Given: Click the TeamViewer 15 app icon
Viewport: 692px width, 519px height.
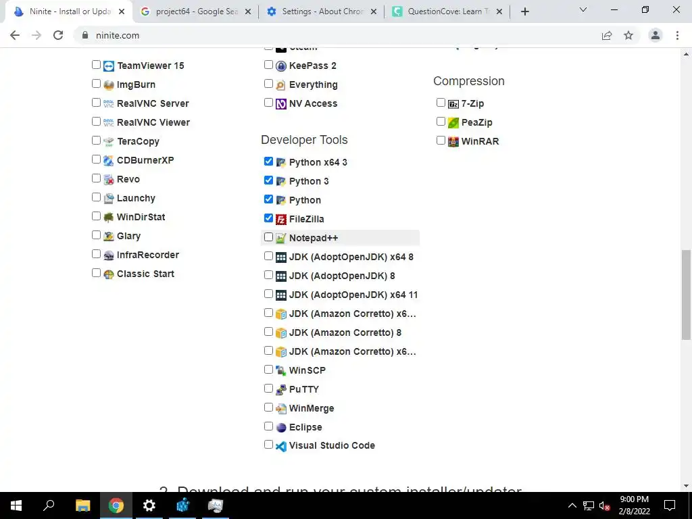Looking at the screenshot, I should (109, 66).
